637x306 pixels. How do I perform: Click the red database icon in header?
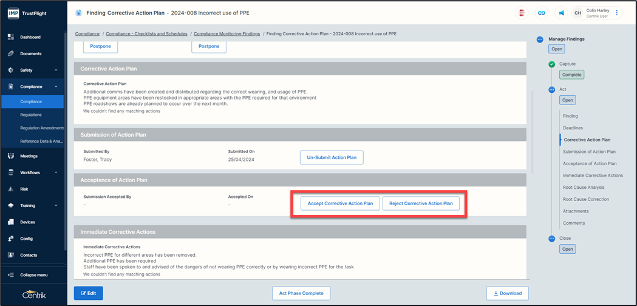[522, 13]
